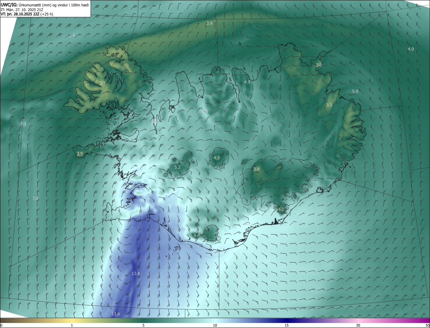Click the 10 tick label on the colorbar
430x328 pixels.
(215, 325)
